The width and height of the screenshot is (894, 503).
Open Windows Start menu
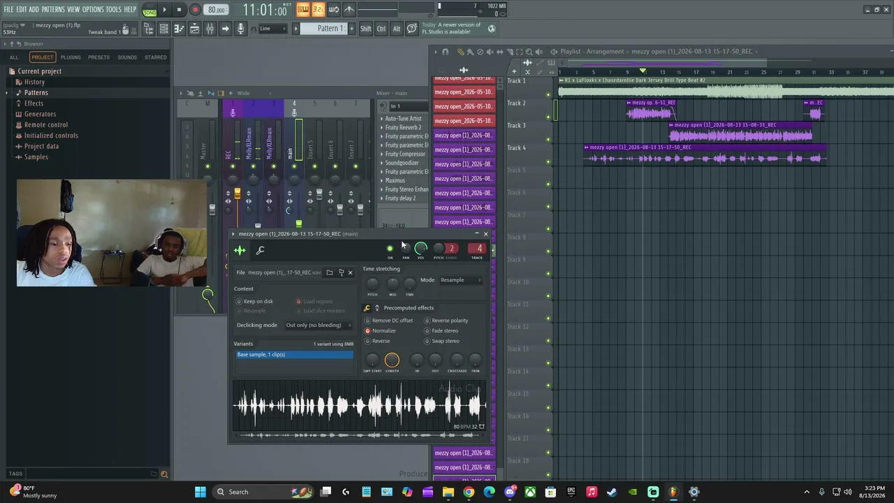coord(200,492)
